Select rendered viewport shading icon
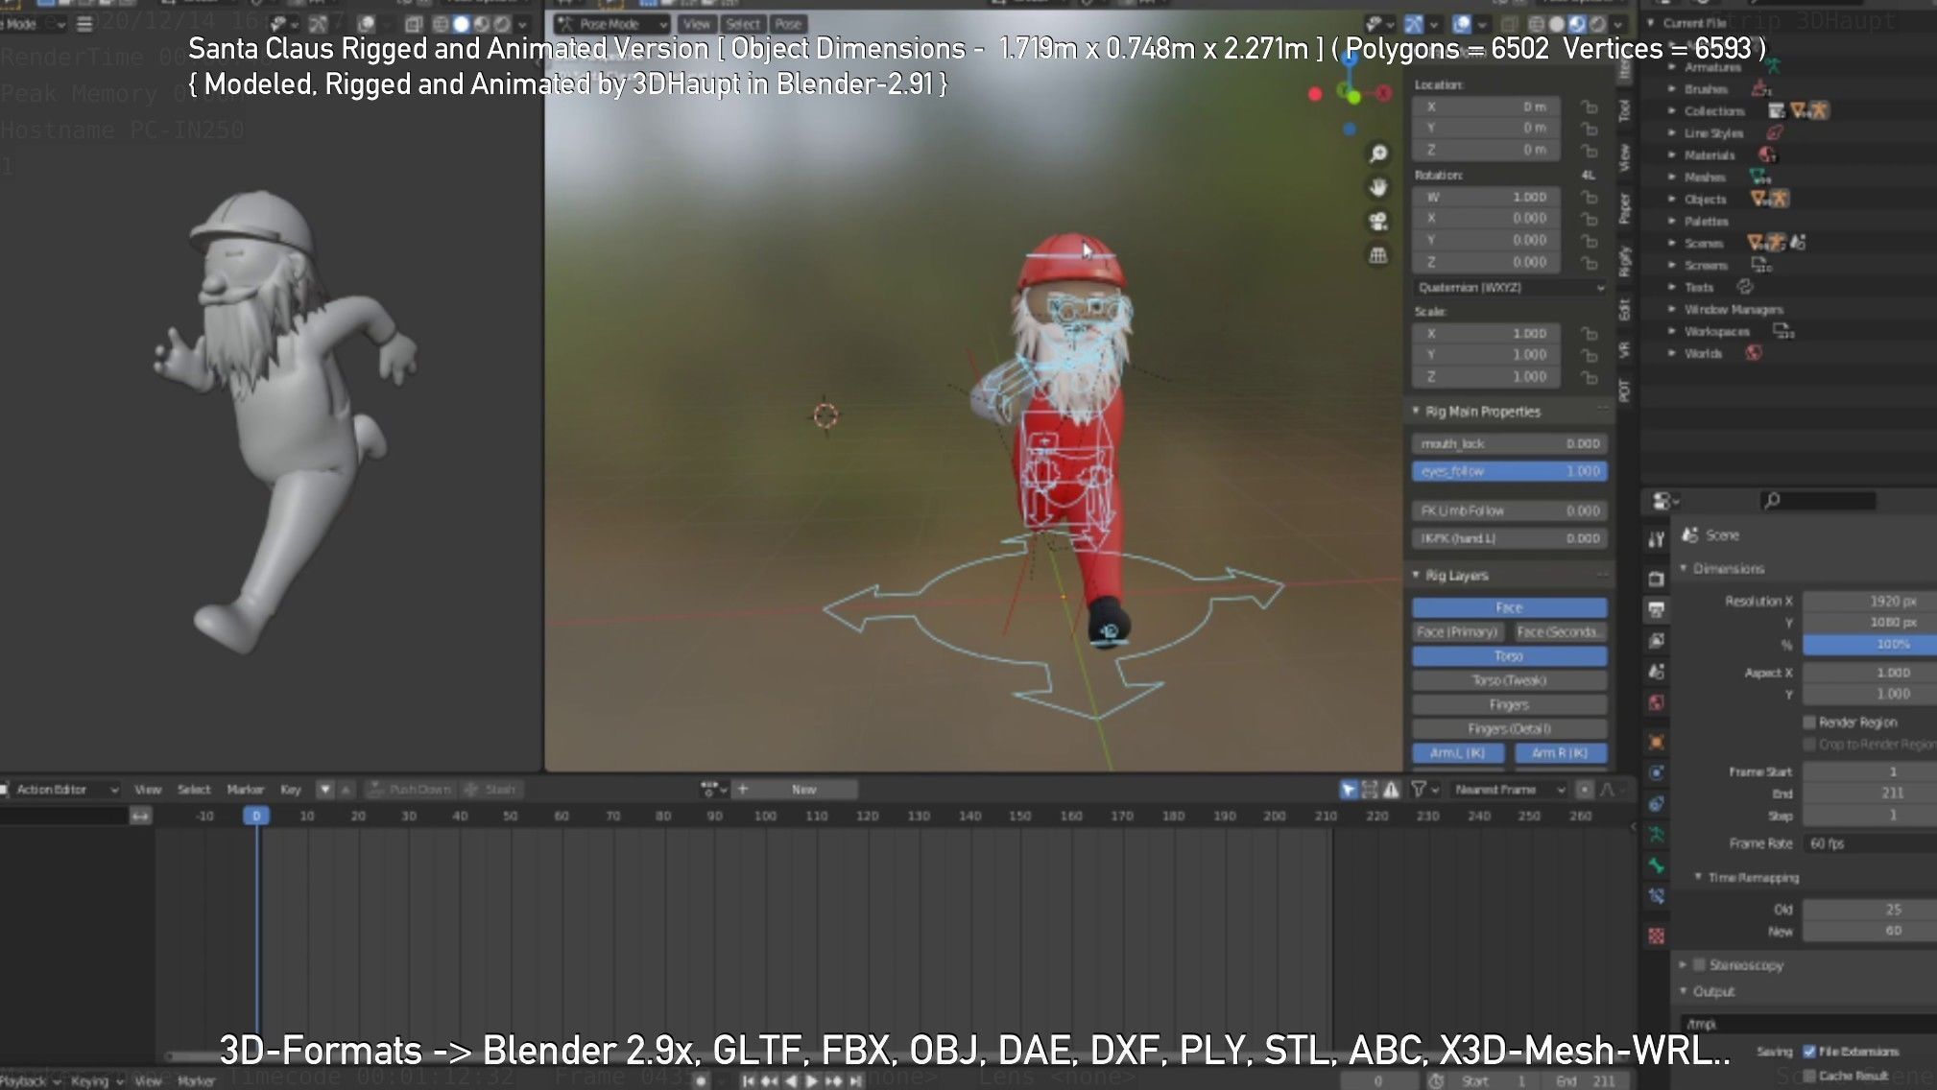 pos(1597,24)
